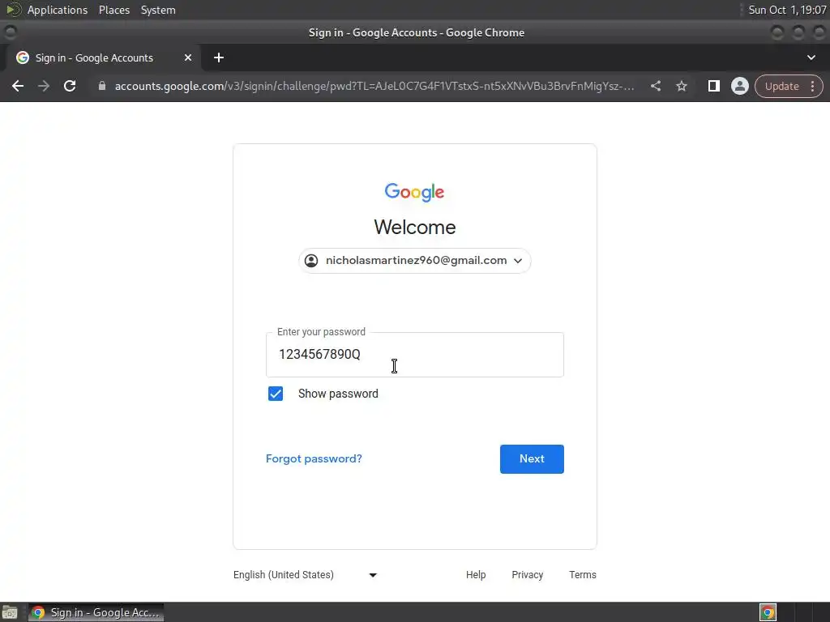Open the Forgot password? link
Image resolution: width=830 pixels, height=622 pixels.
[314, 458]
